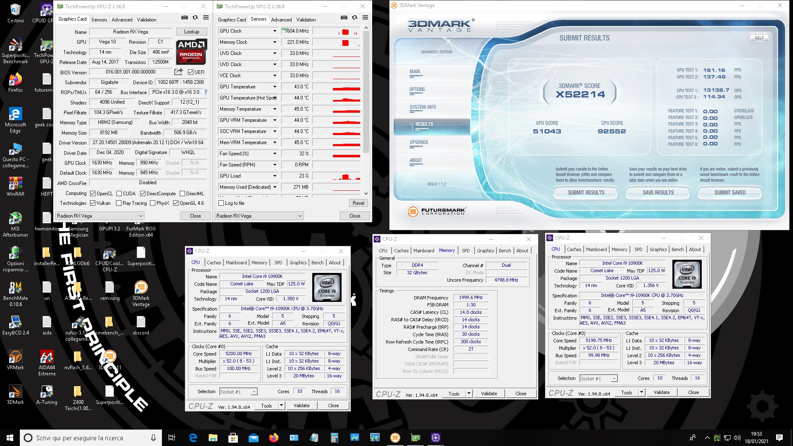793x446 pixels.
Task: Expand the GPU Temperature sensor dropdown
Action: [275, 87]
